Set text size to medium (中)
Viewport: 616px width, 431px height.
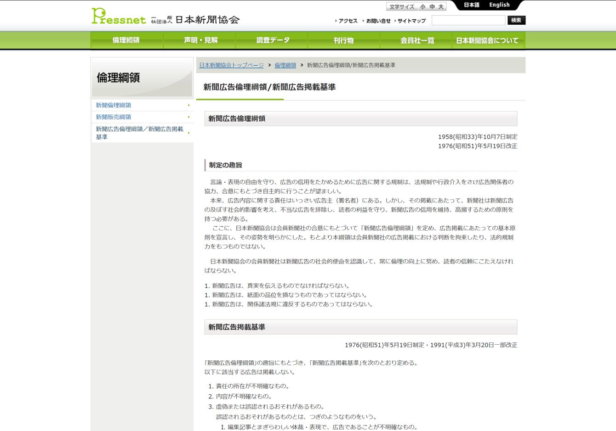432,7
